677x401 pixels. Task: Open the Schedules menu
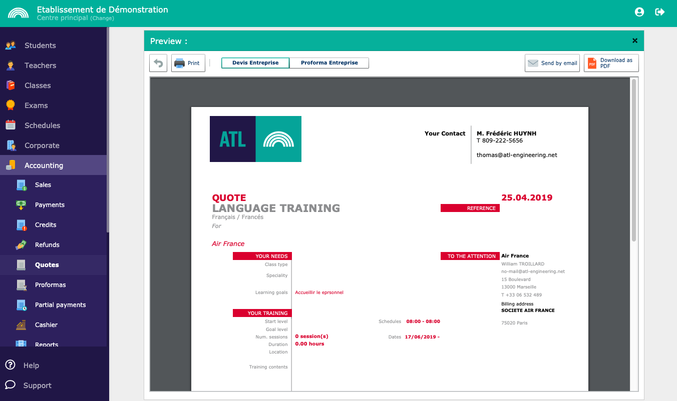tap(53, 125)
